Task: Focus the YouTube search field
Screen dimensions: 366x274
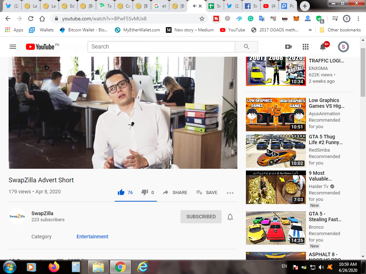Action: click(161, 47)
